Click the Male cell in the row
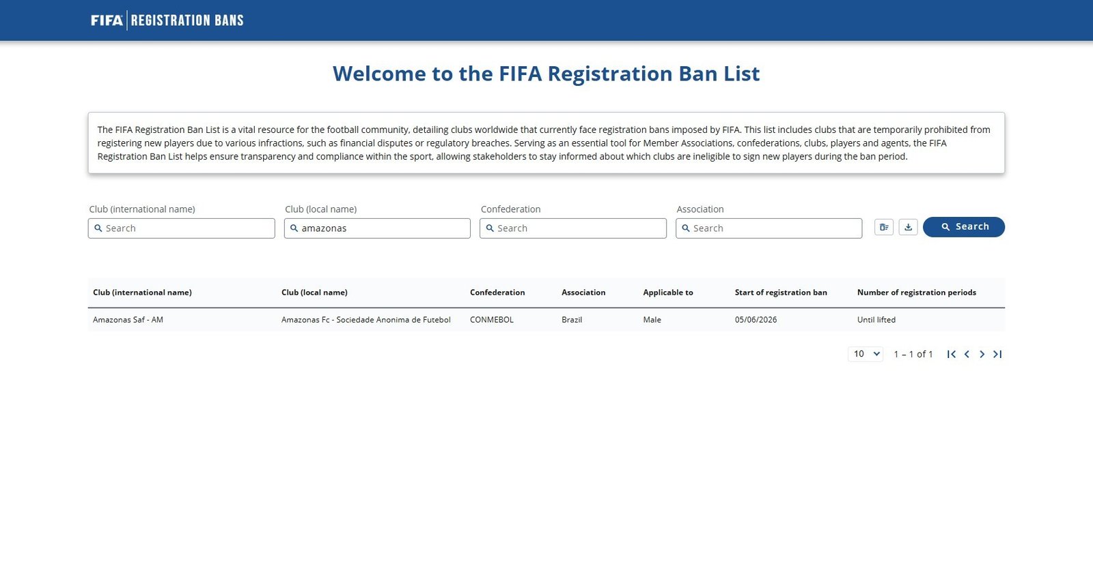Image resolution: width=1093 pixels, height=566 pixels. [x=652, y=320]
